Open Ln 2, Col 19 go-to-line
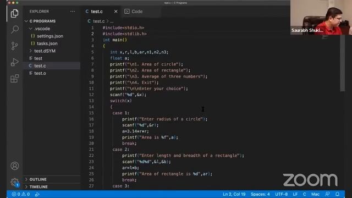 [234, 194]
